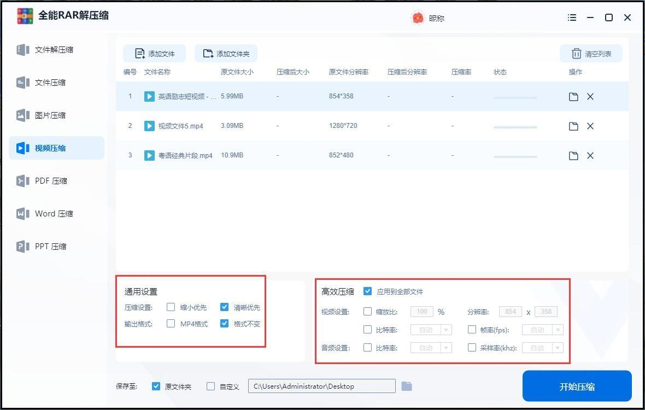
Task: Switch to the PDF 压缩 section
Action: pos(56,181)
